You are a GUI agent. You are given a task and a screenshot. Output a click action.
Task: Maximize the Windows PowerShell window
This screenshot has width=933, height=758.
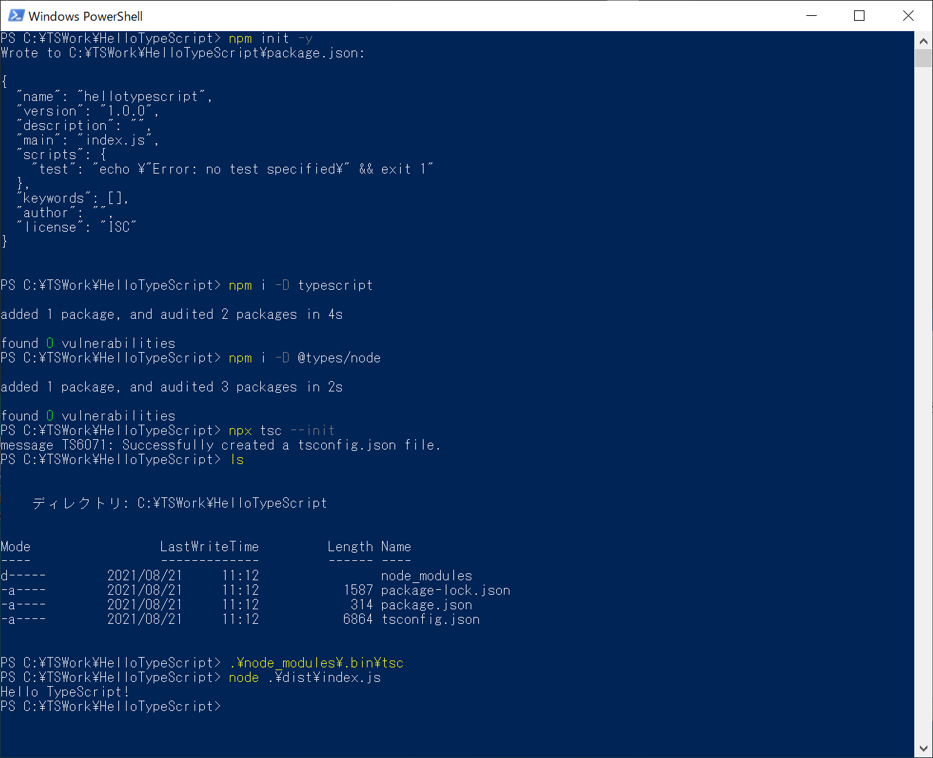(x=860, y=15)
